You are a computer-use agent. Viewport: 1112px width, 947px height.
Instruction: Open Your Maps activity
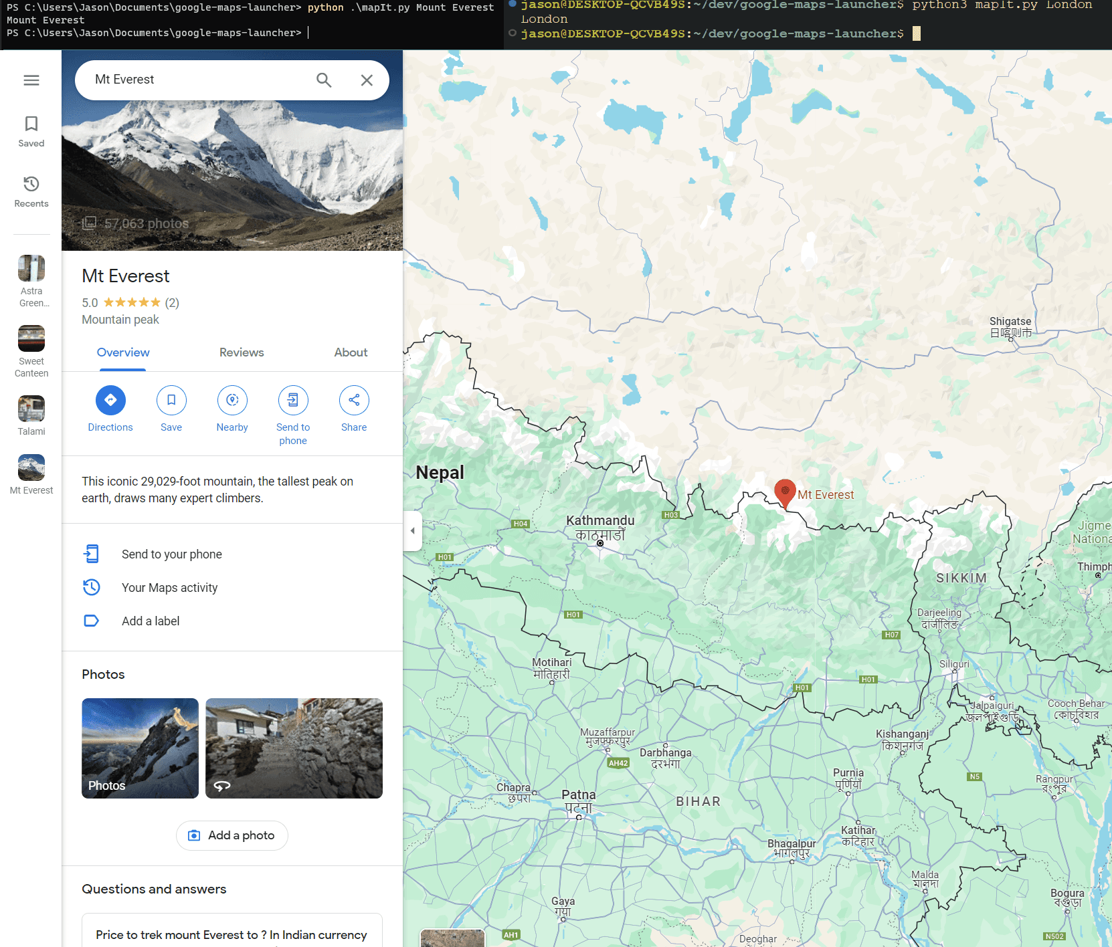232,588
